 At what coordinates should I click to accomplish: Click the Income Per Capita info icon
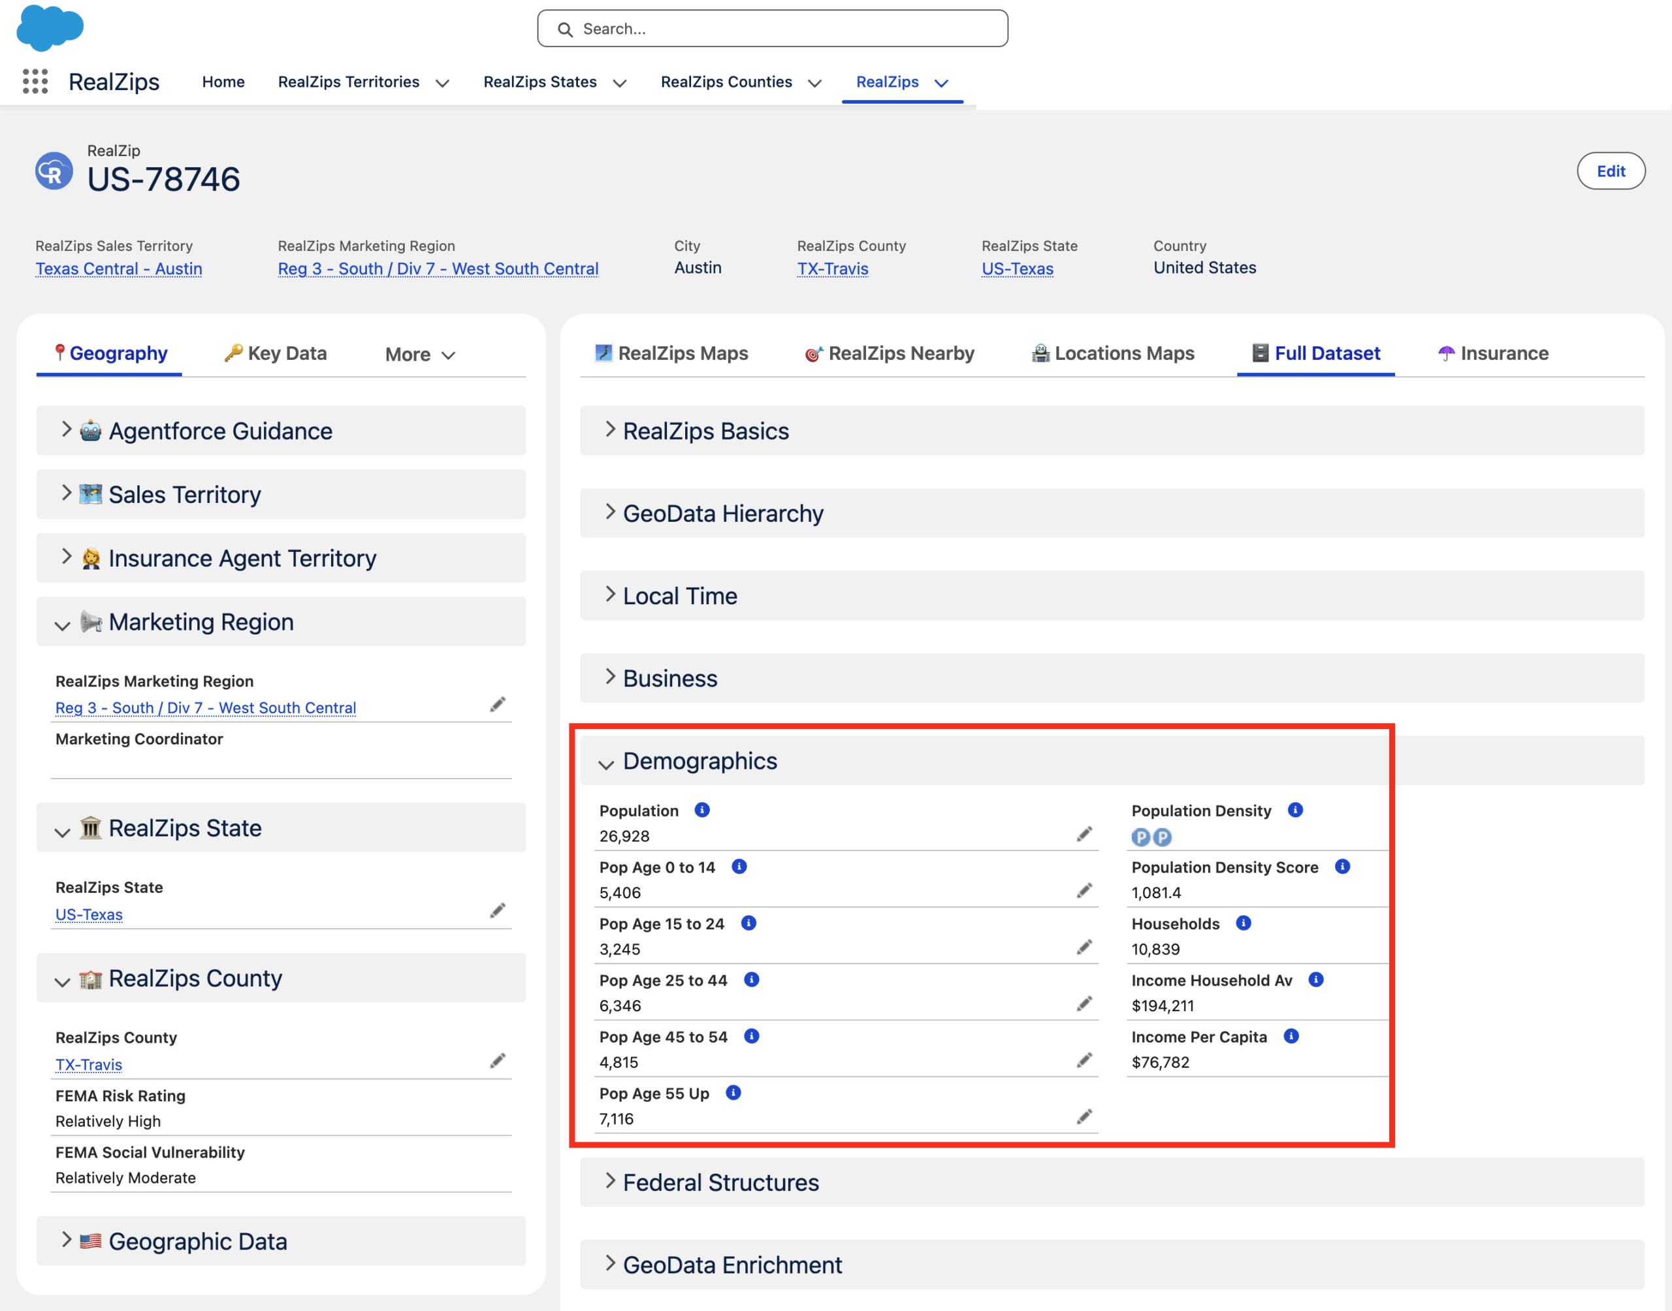tap(1291, 1036)
